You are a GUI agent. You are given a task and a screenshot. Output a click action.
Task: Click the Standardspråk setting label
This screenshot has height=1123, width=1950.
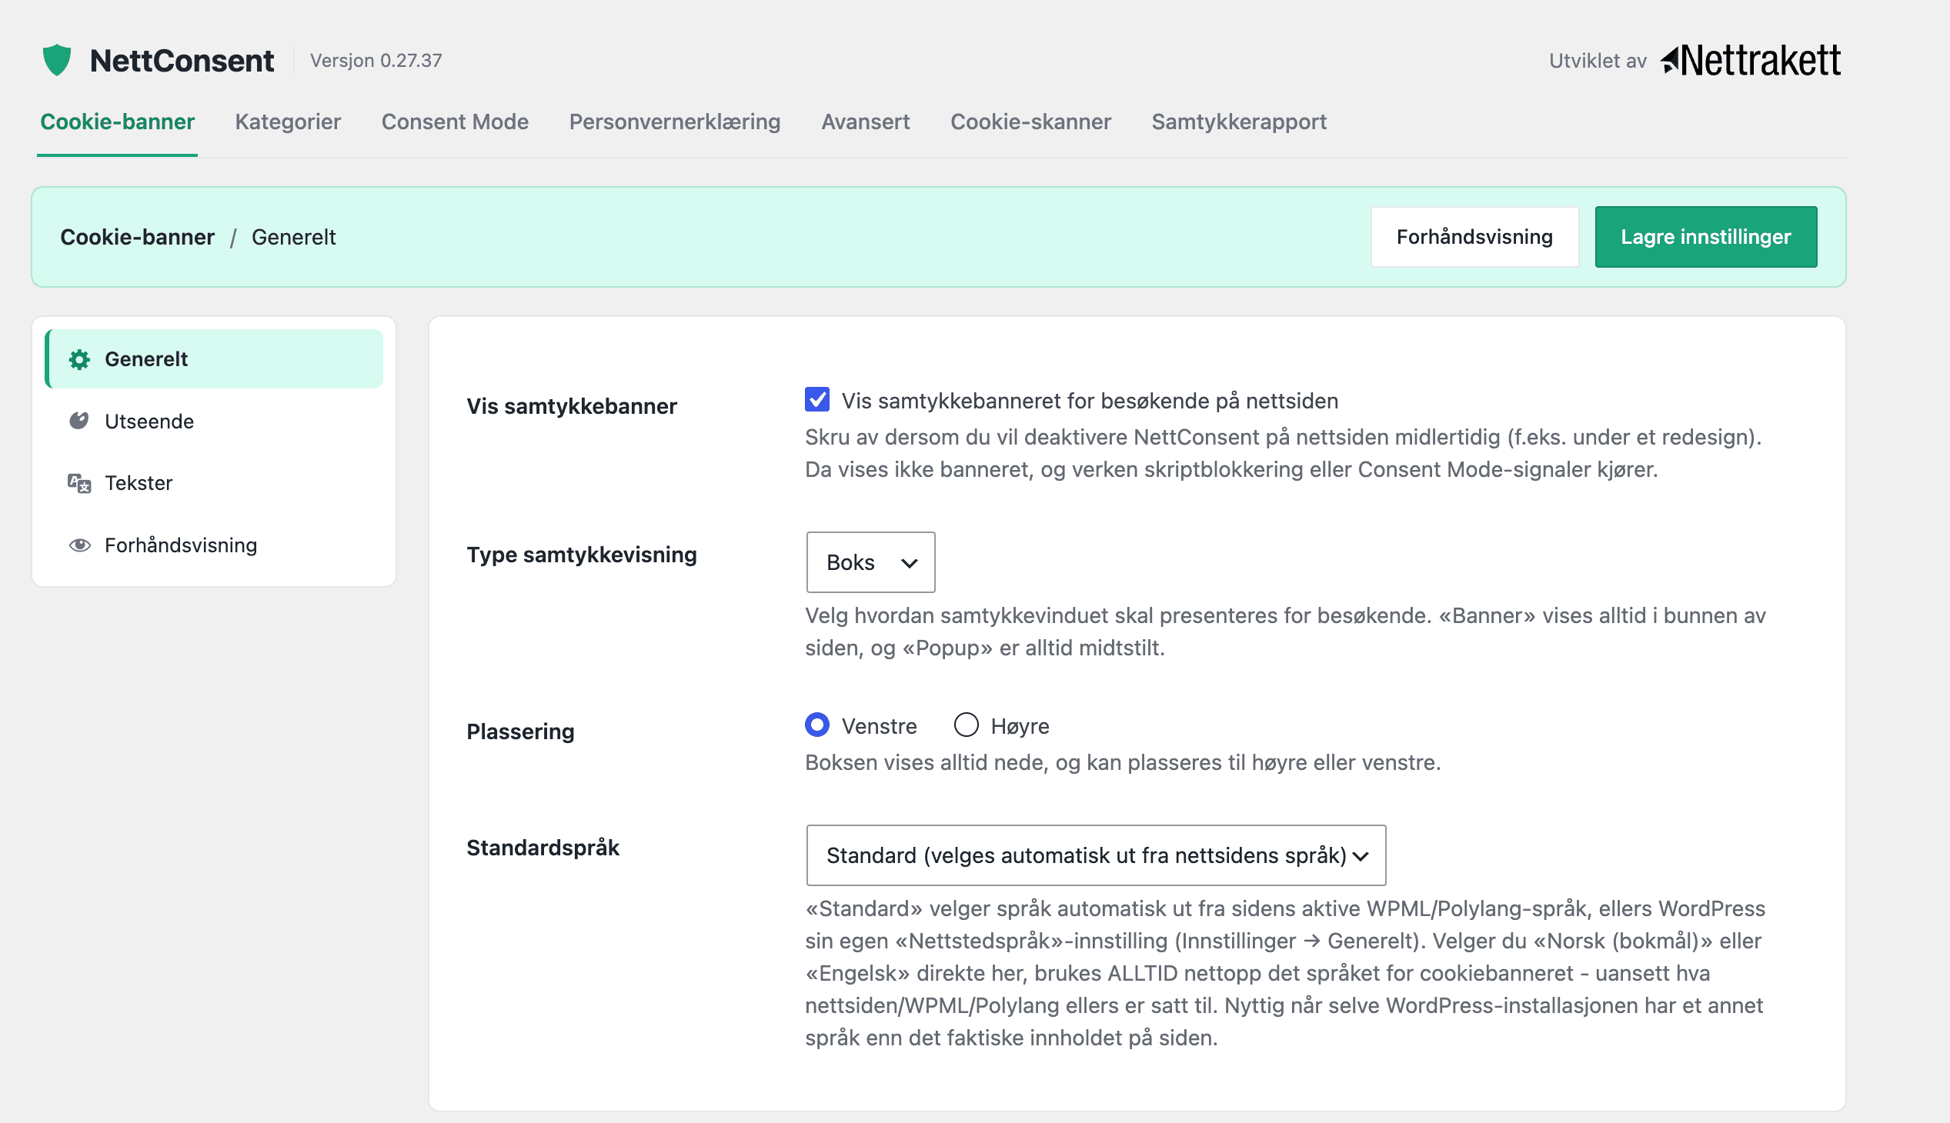coord(543,848)
